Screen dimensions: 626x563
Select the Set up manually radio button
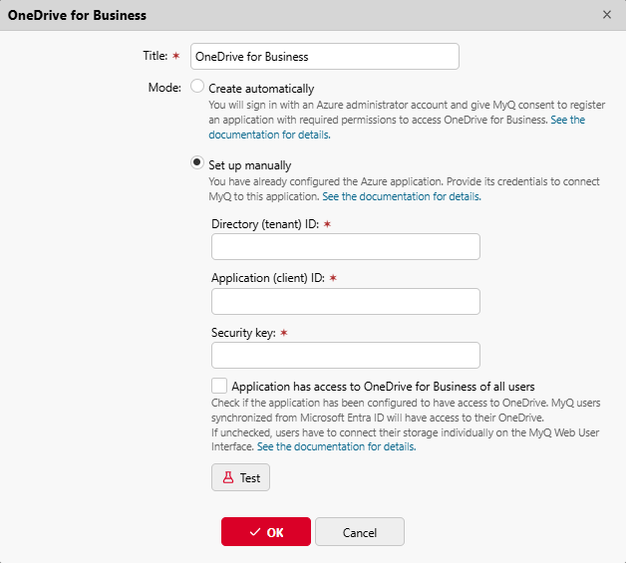click(197, 164)
